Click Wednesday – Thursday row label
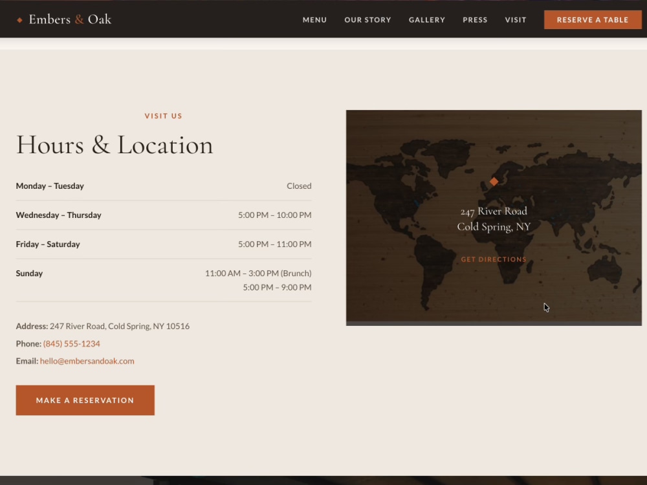Image resolution: width=647 pixels, height=485 pixels. pyautogui.click(x=59, y=215)
